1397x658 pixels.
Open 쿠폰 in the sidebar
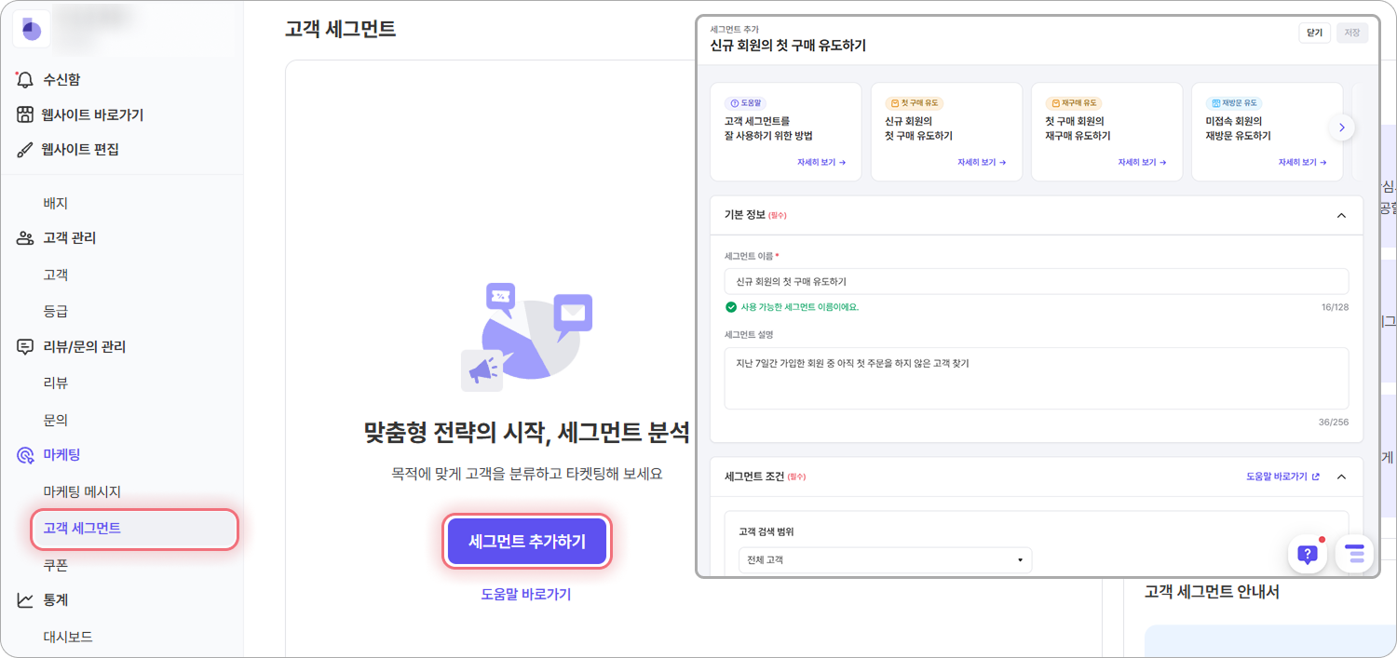tap(56, 565)
